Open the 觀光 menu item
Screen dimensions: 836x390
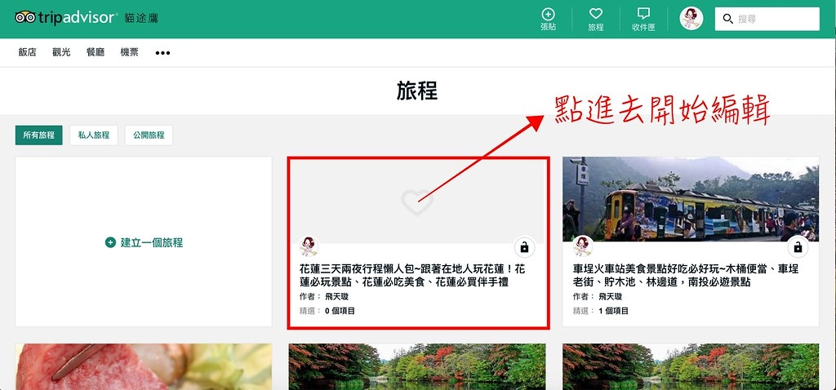click(61, 52)
